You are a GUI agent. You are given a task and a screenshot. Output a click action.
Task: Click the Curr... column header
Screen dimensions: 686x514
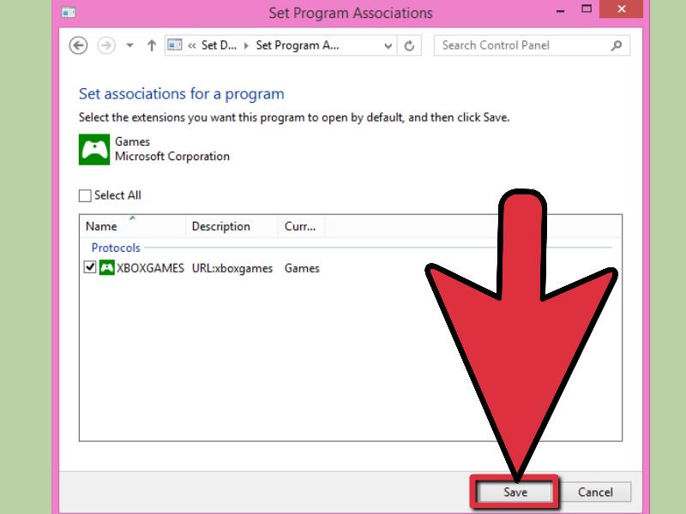(x=302, y=226)
